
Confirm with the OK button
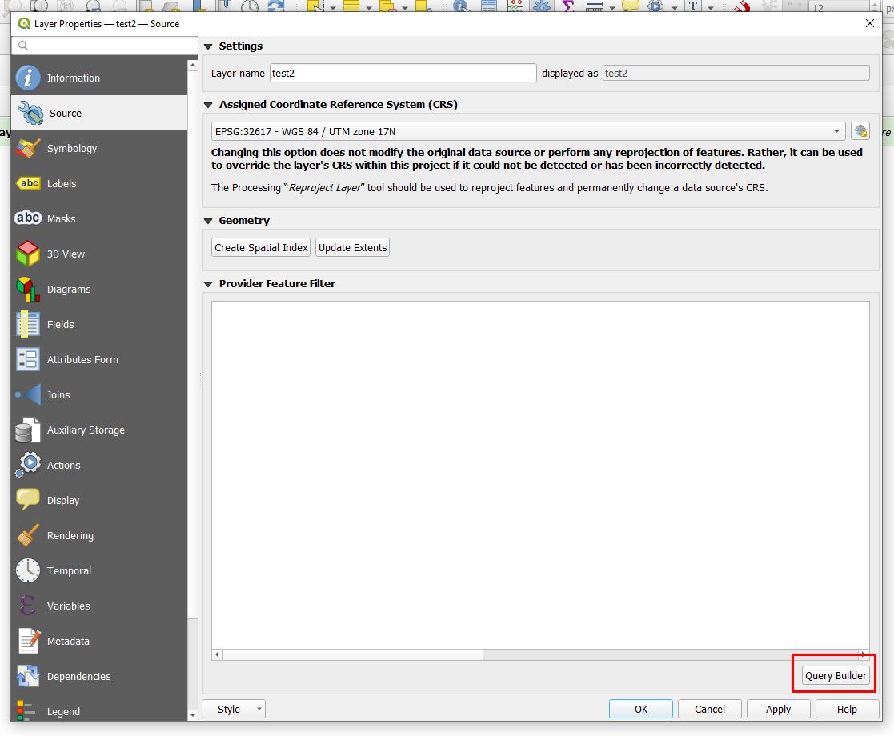click(641, 709)
